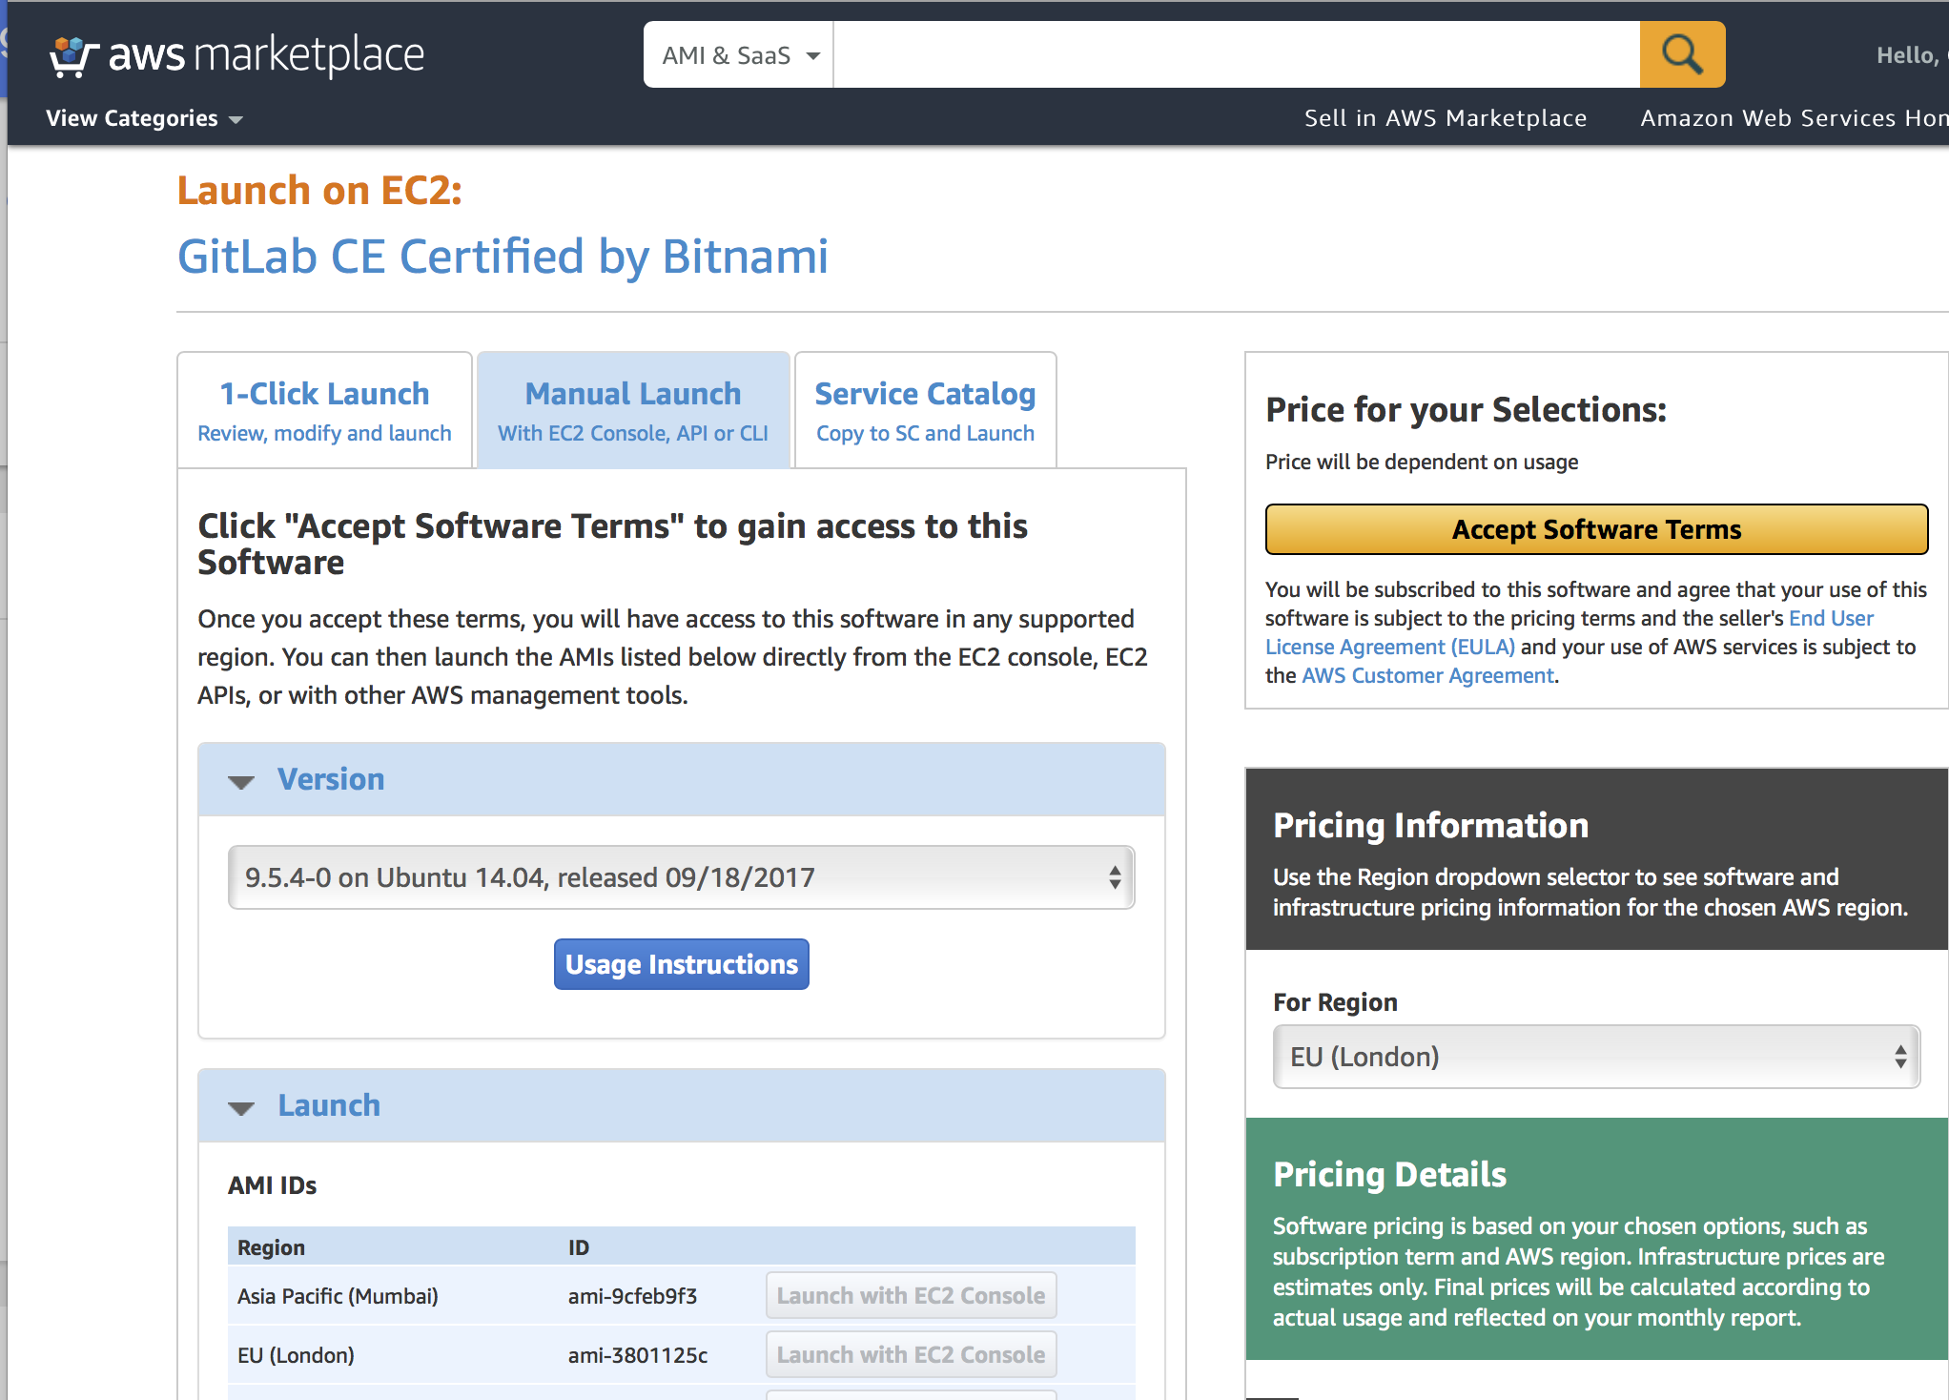This screenshot has width=1949, height=1400.
Task: Open the For Region EU (London) dropdown
Action: [1596, 1057]
